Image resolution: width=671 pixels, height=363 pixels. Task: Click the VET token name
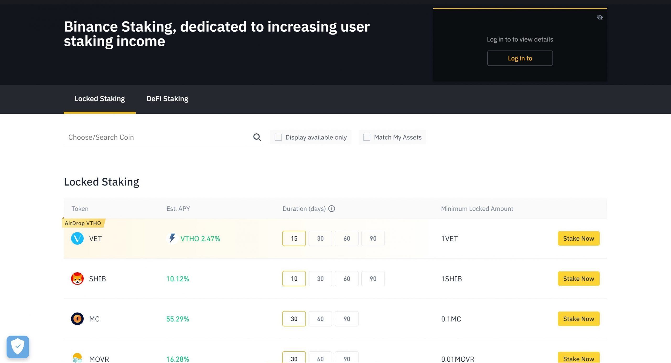point(95,239)
